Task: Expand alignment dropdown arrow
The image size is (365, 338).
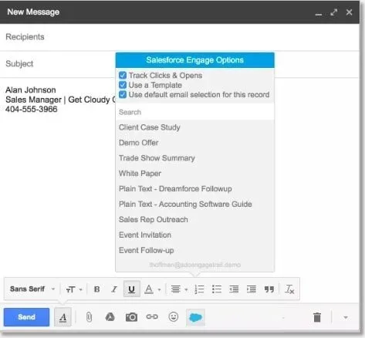Action: [x=186, y=289]
